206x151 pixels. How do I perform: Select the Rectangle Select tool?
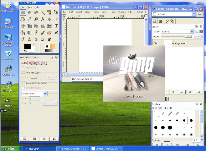click(x=23, y=13)
